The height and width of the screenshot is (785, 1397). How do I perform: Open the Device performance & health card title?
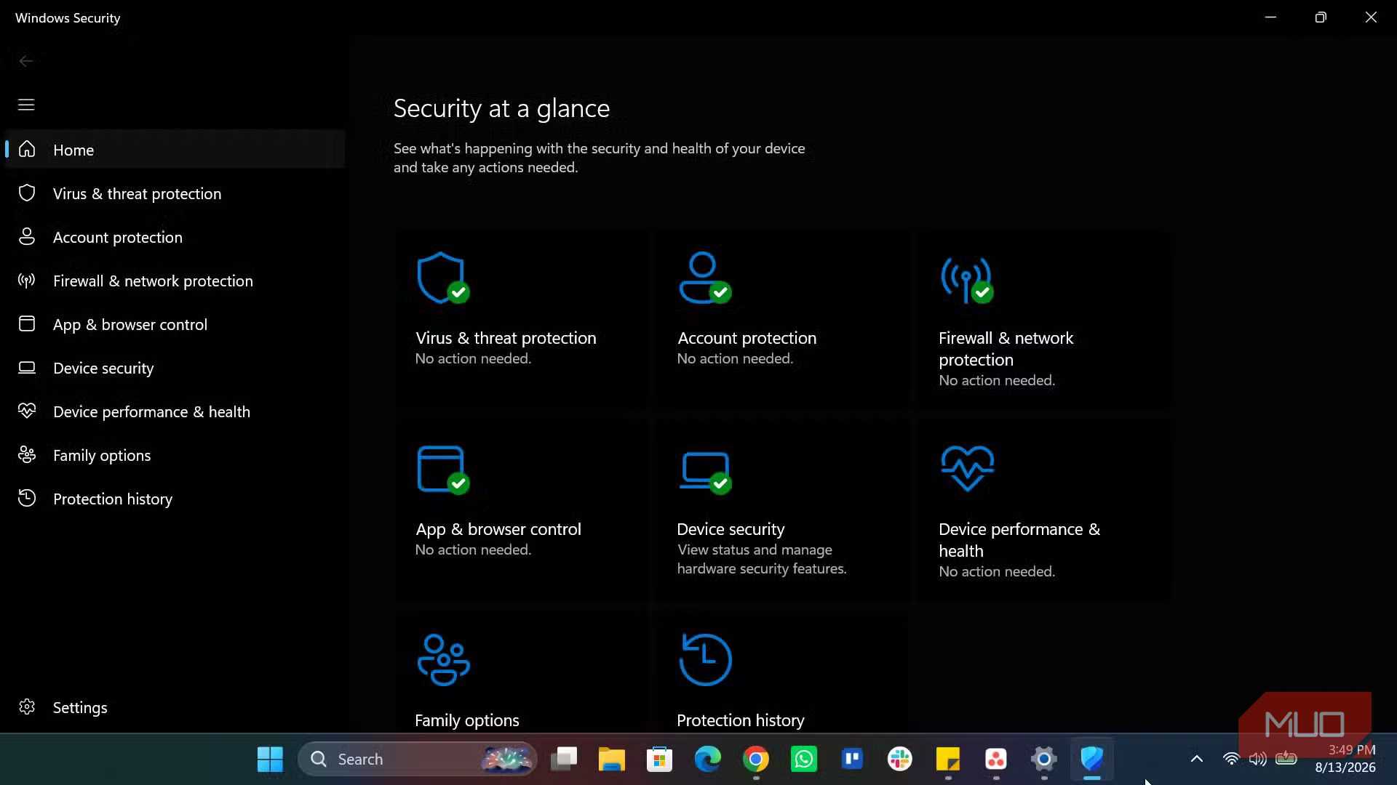(x=1019, y=540)
